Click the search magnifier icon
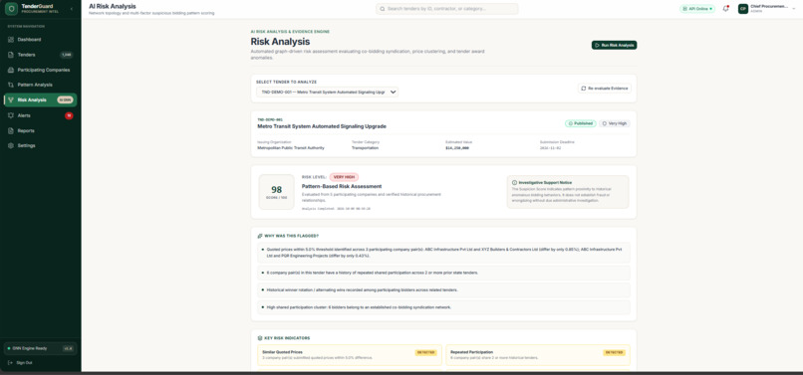 (x=382, y=9)
